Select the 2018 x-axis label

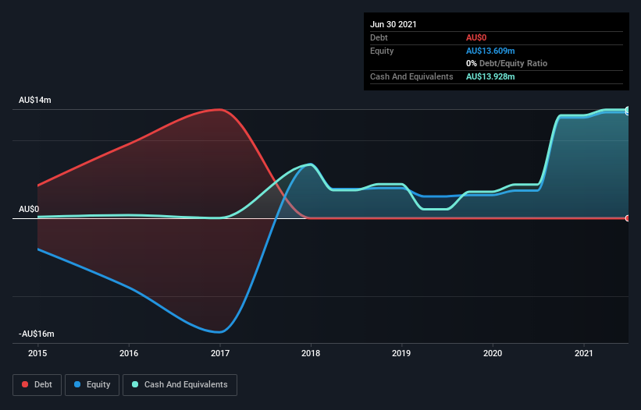tap(311, 353)
